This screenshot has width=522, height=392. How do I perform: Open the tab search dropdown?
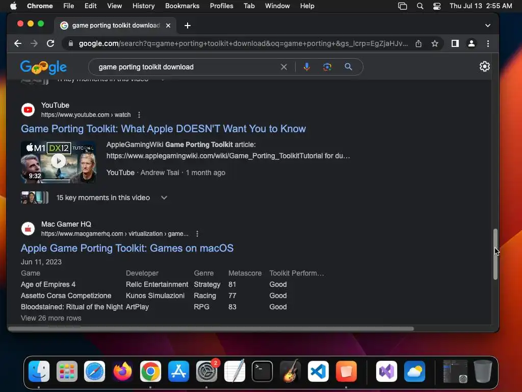click(x=488, y=26)
